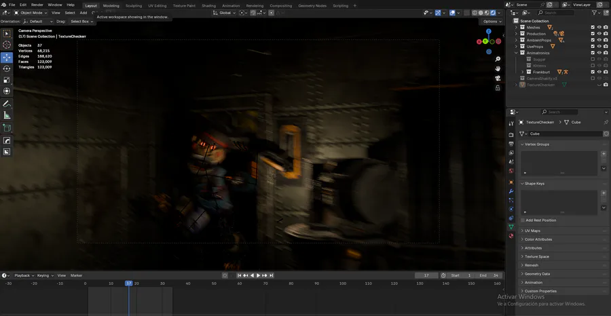The height and width of the screenshot is (316, 611).
Task: Switch to wireframe viewport shading
Action: (x=475, y=13)
